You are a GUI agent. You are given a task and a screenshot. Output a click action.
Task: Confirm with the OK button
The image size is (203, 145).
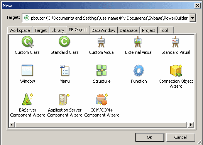150,137
